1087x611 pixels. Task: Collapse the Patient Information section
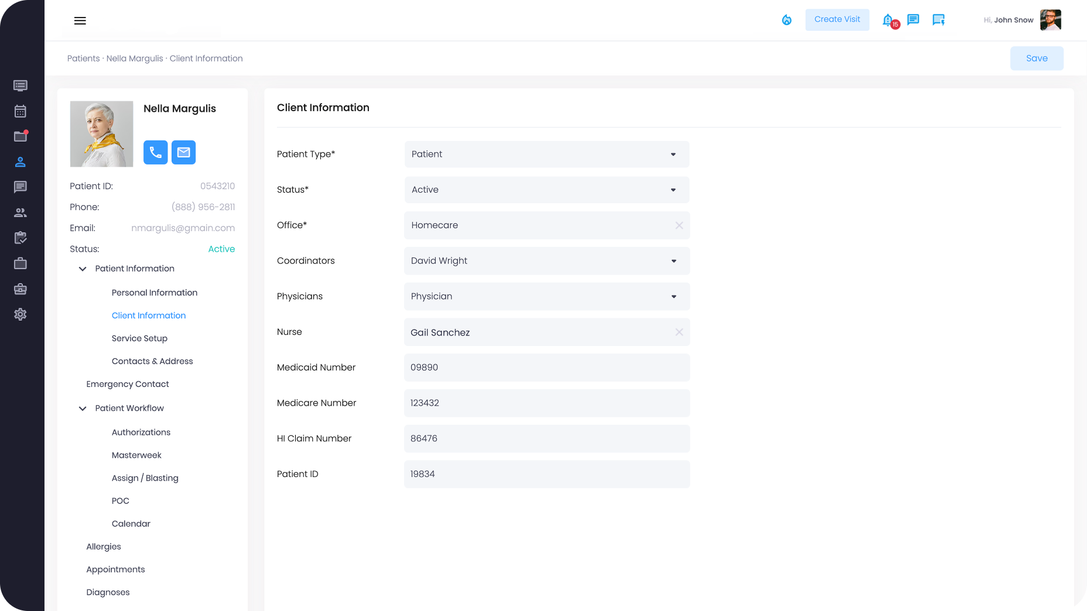tap(83, 269)
